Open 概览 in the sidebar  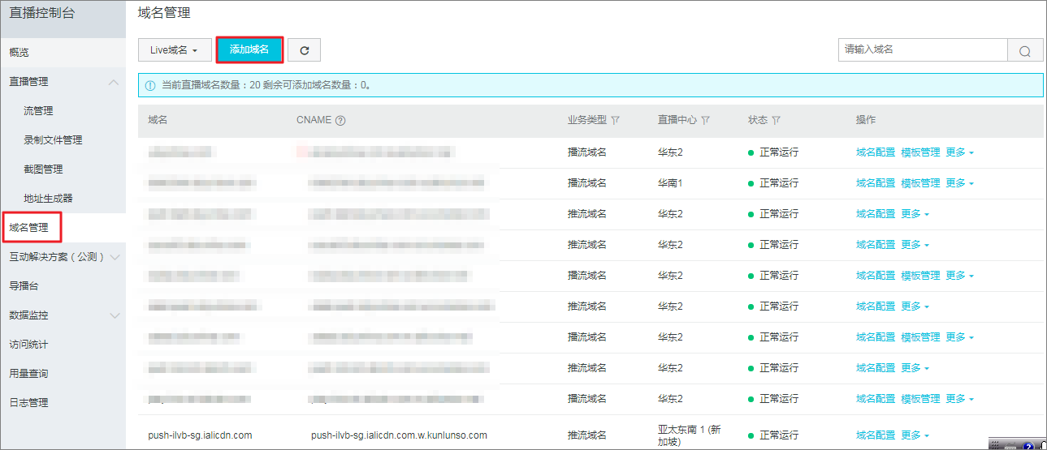pos(19,53)
